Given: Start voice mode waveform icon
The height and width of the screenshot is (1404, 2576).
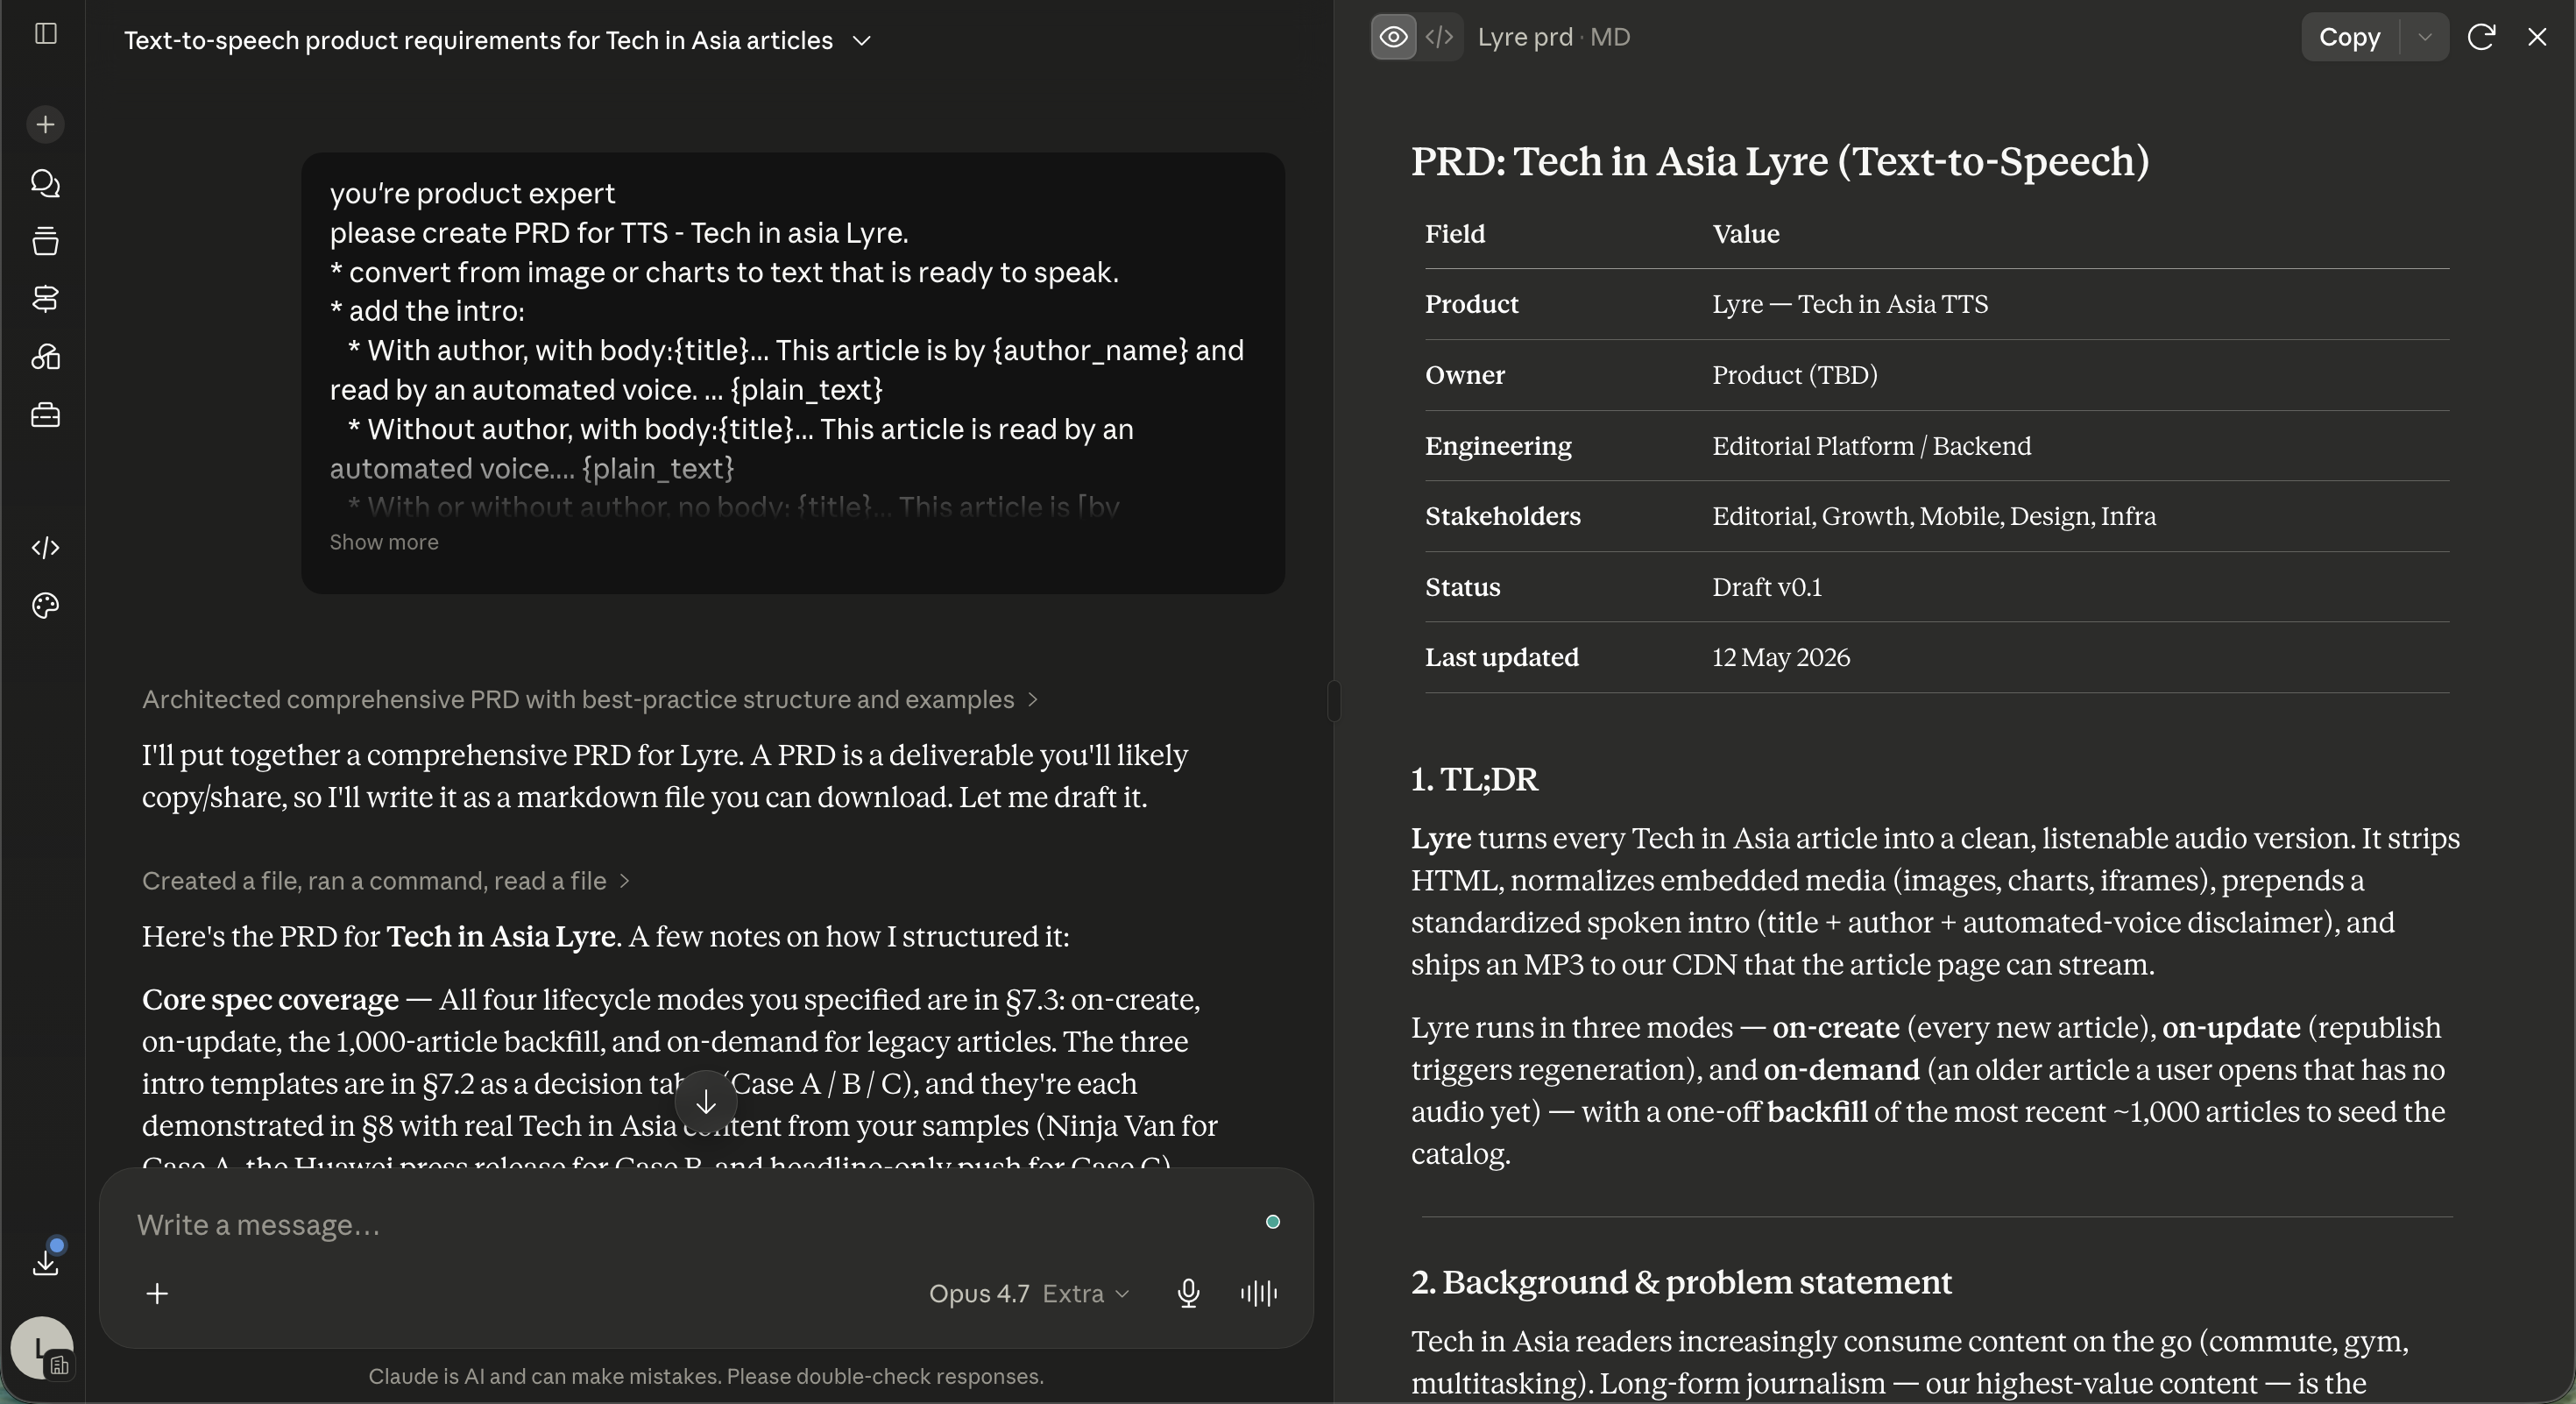Looking at the screenshot, I should 1259,1294.
